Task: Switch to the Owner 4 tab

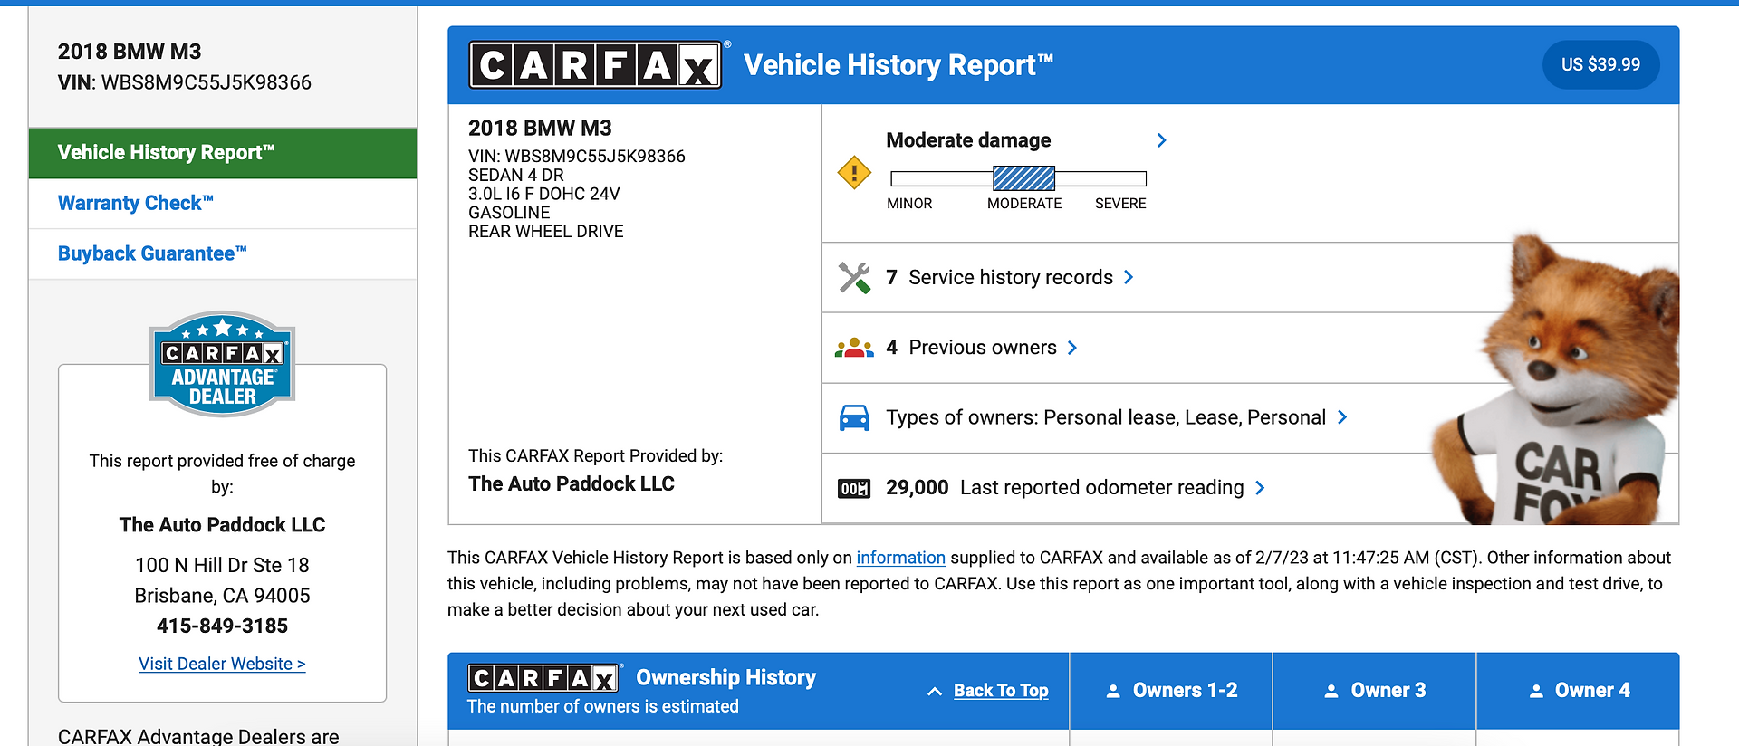Action: click(1579, 691)
